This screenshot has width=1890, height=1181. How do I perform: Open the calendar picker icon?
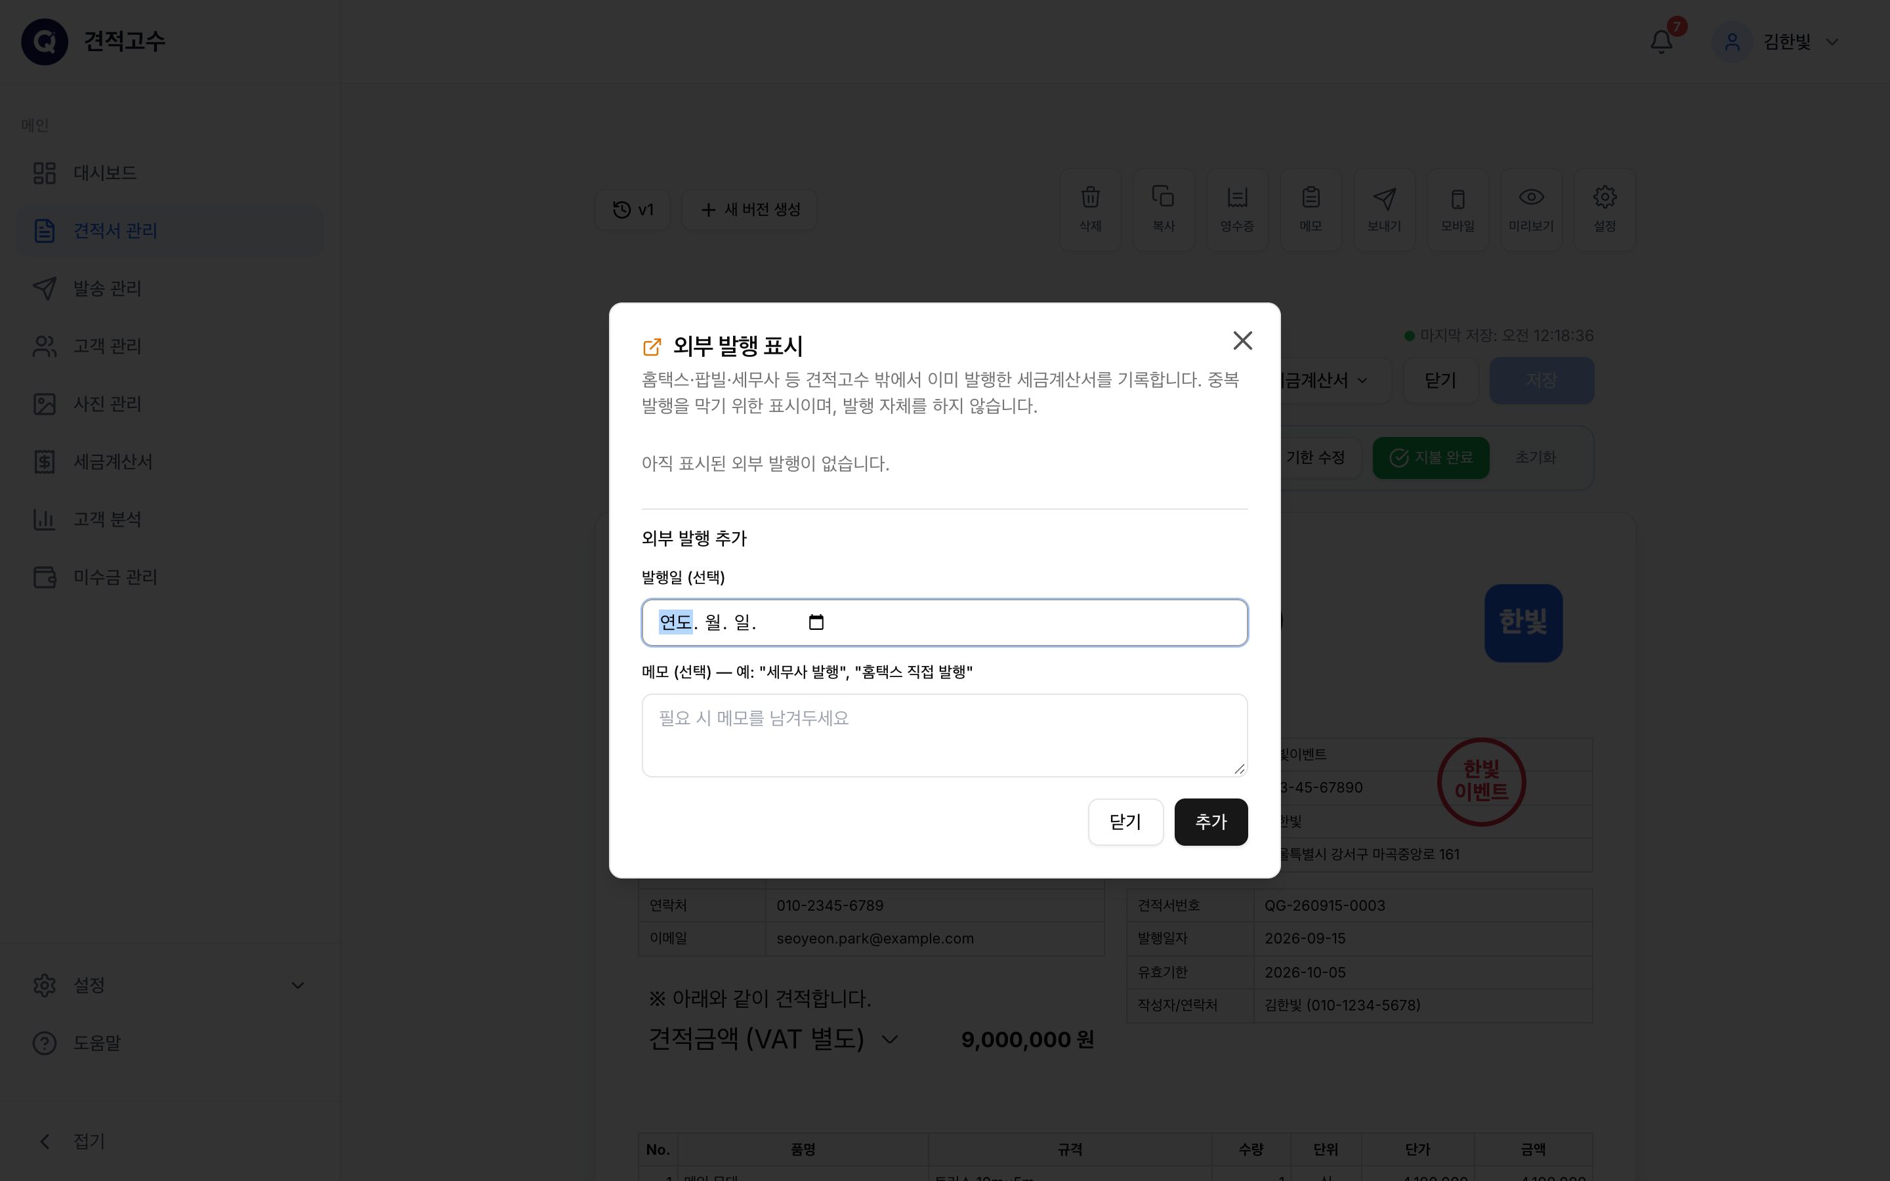pyautogui.click(x=816, y=623)
